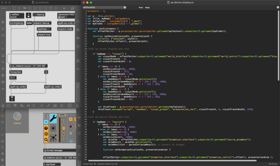Click the number box showing 1 at top

coord(28,15)
